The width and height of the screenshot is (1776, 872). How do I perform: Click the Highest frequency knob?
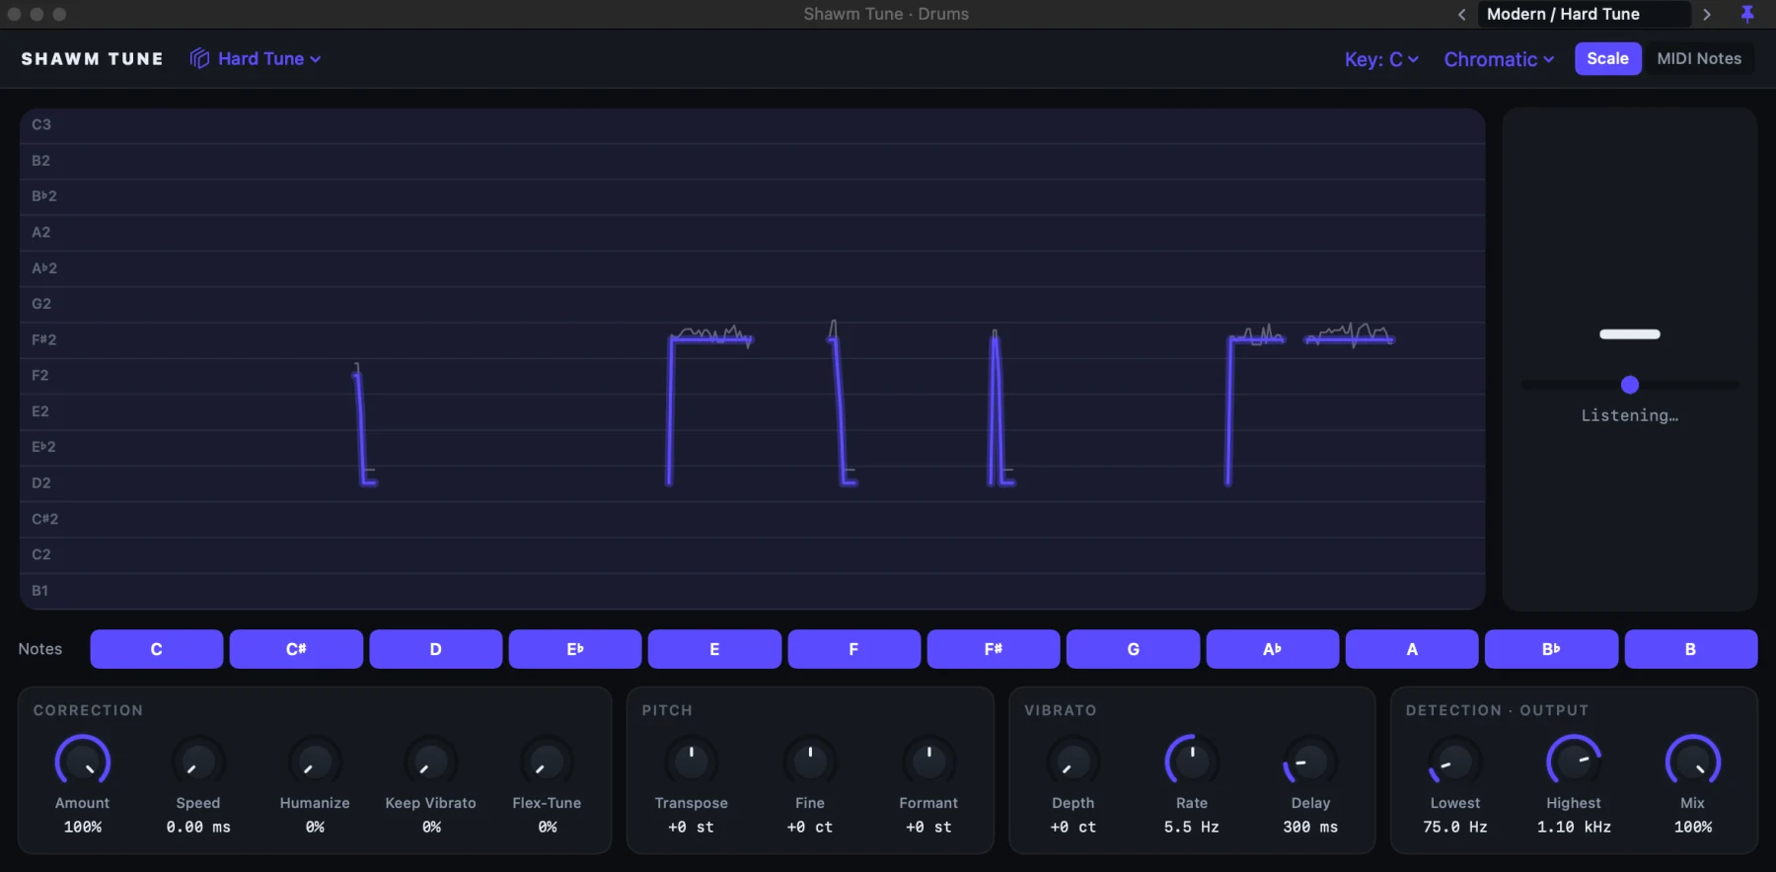point(1574,762)
